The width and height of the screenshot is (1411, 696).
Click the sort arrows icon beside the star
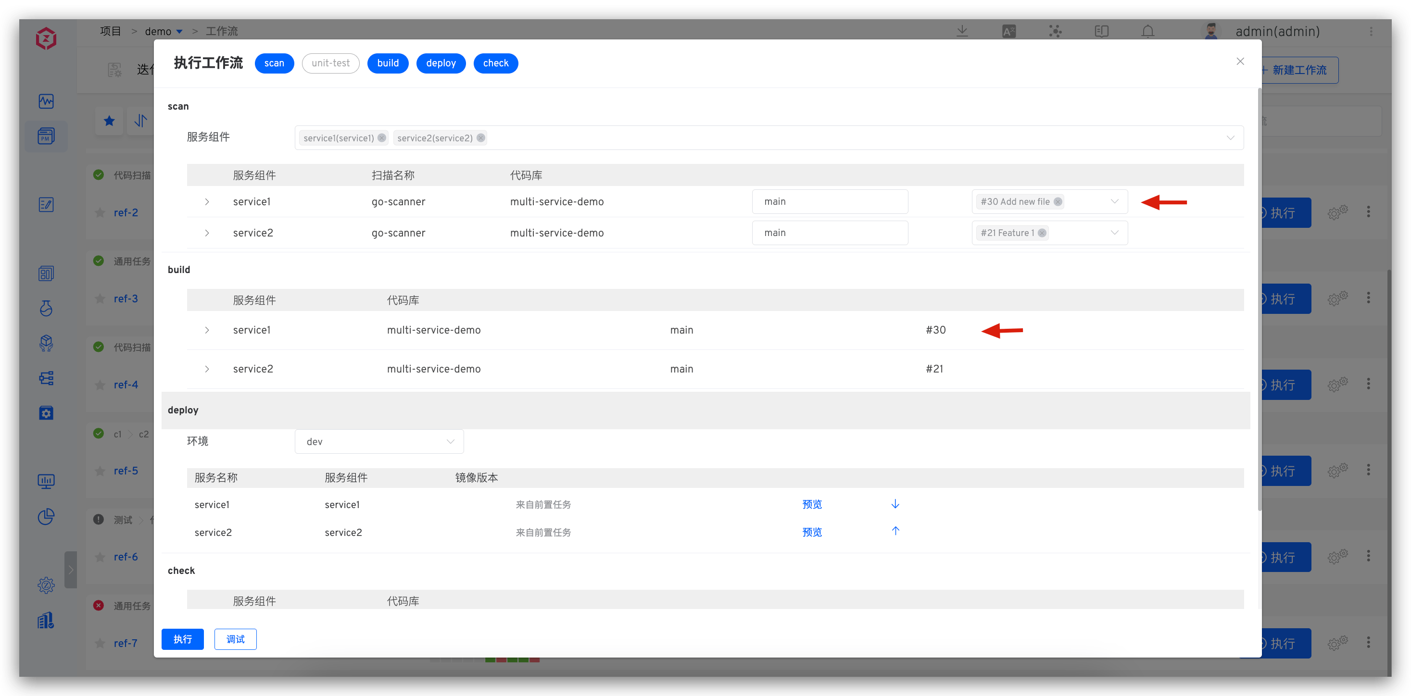pyautogui.click(x=141, y=121)
